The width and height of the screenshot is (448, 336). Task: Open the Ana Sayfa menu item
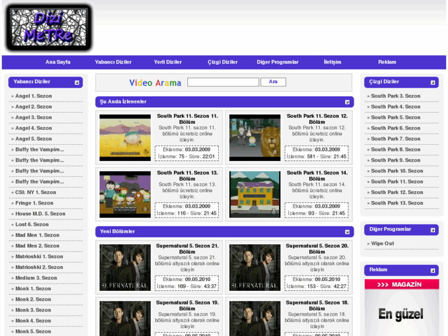tap(58, 62)
